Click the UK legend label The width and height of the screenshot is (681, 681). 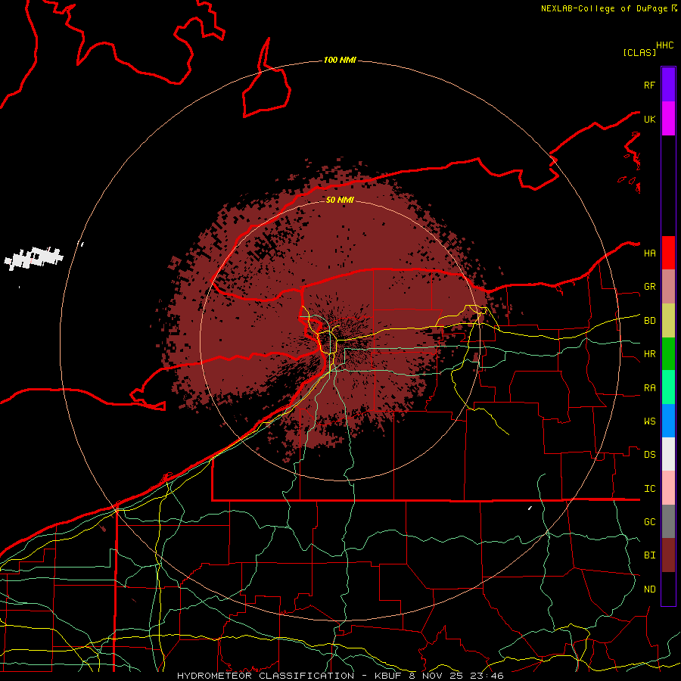pos(649,119)
